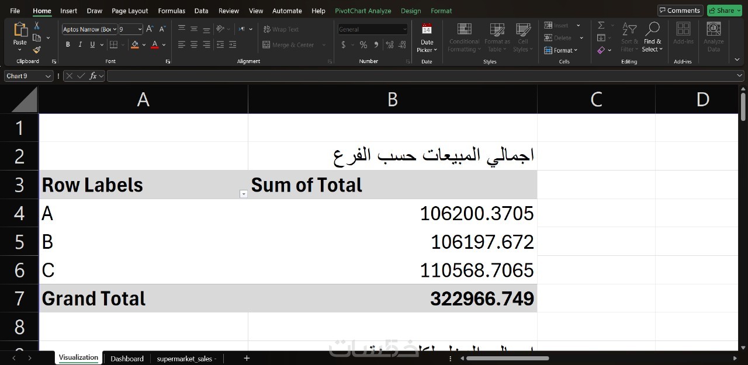Toggle Wrap Text
This screenshot has width=748, height=365.
pyautogui.click(x=281, y=29)
